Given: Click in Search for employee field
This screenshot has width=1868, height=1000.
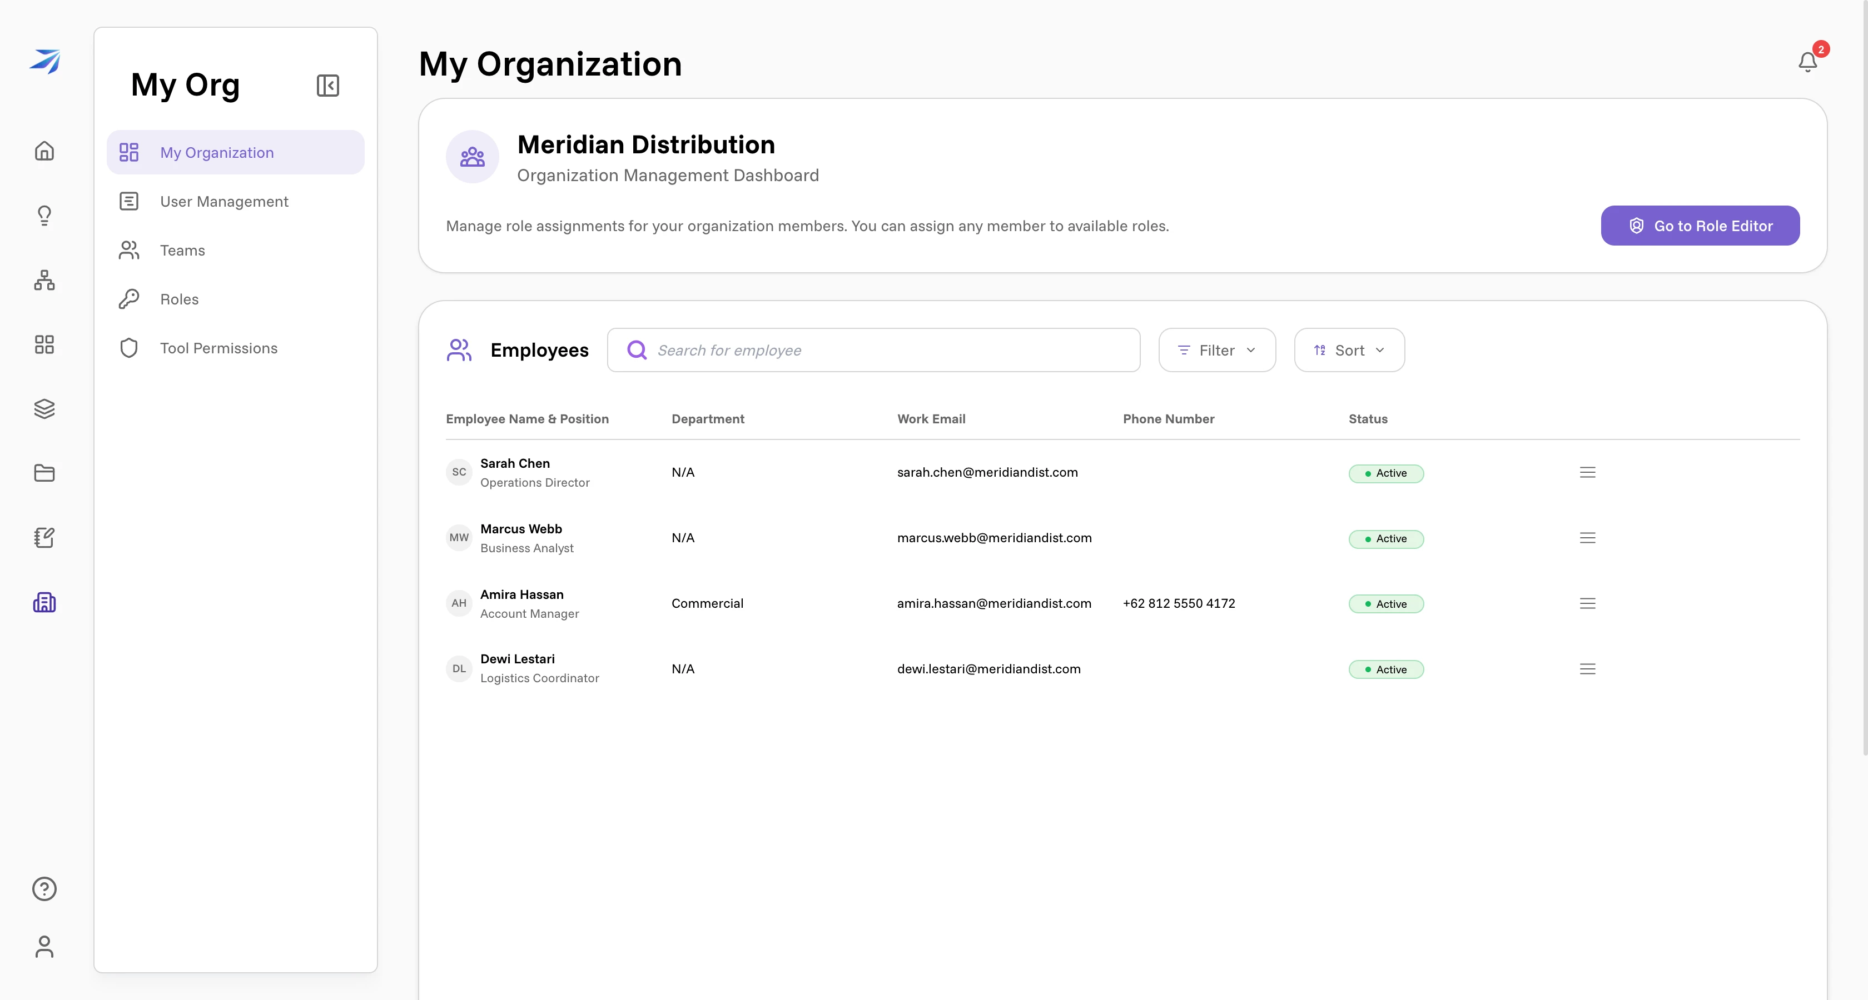Looking at the screenshot, I should point(873,350).
